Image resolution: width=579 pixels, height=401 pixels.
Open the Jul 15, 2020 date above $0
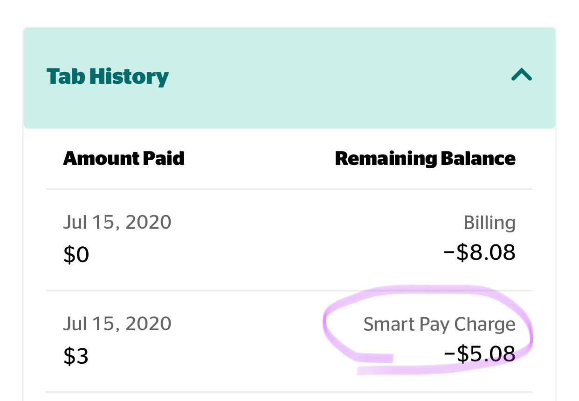(x=117, y=222)
